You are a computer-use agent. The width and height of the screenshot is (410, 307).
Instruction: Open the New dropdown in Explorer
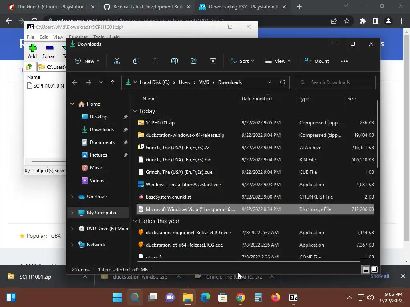(87, 61)
